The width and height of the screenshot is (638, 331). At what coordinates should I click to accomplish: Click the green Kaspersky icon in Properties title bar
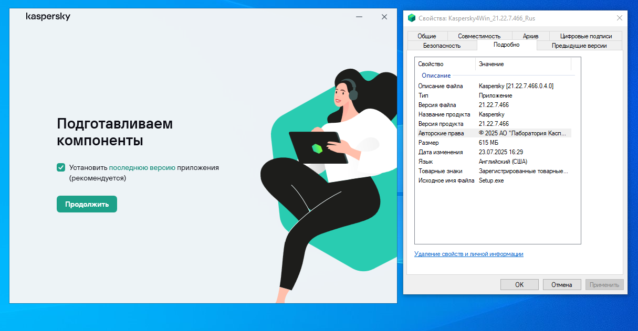(412, 18)
